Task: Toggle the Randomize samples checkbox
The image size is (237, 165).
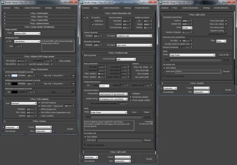Action: pyautogui.click(x=131, y=97)
